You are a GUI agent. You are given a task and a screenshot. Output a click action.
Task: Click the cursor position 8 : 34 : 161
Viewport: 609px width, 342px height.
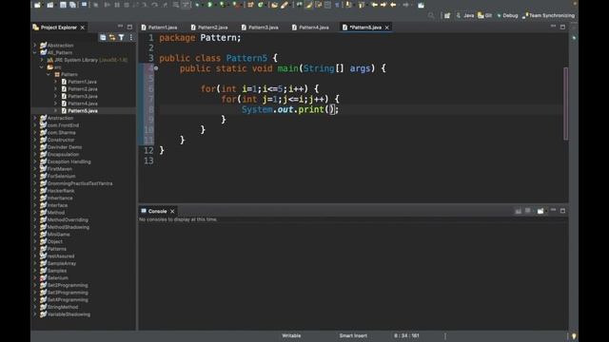pos(406,335)
